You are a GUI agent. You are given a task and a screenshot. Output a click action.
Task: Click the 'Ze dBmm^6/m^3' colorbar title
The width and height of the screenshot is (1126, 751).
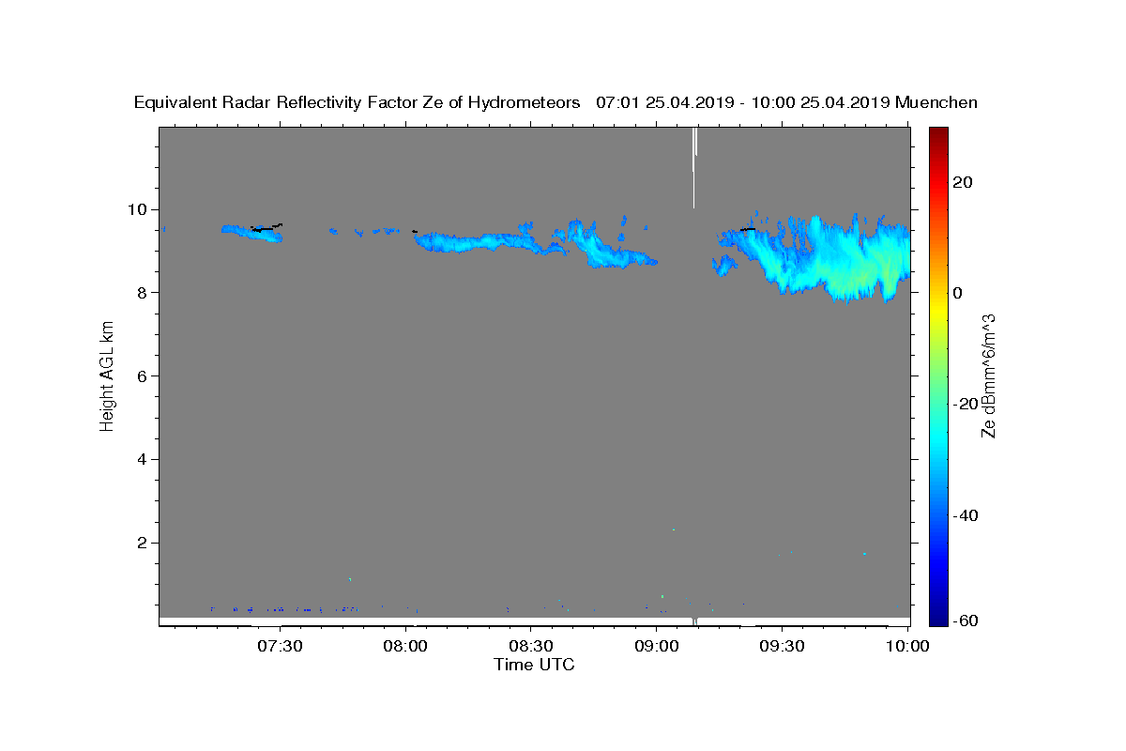click(x=989, y=375)
